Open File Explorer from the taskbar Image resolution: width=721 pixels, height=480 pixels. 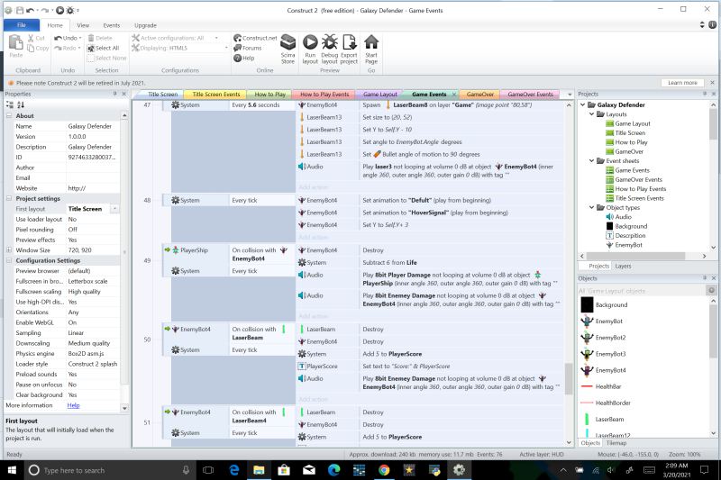point(259,470)
